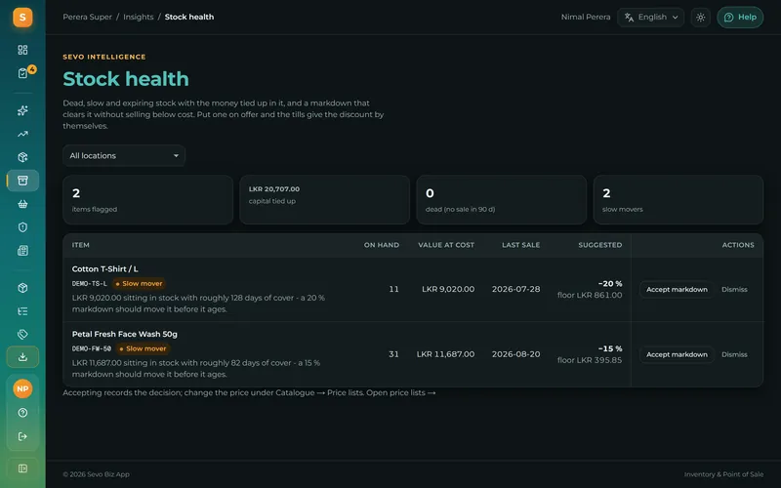Open the list tree icon in sidebar
Viewport: 781px width, 488px height.
tap(22, 311)
